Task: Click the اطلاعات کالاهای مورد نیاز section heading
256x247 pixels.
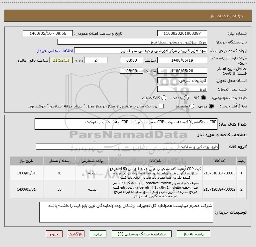Action: 222,135
